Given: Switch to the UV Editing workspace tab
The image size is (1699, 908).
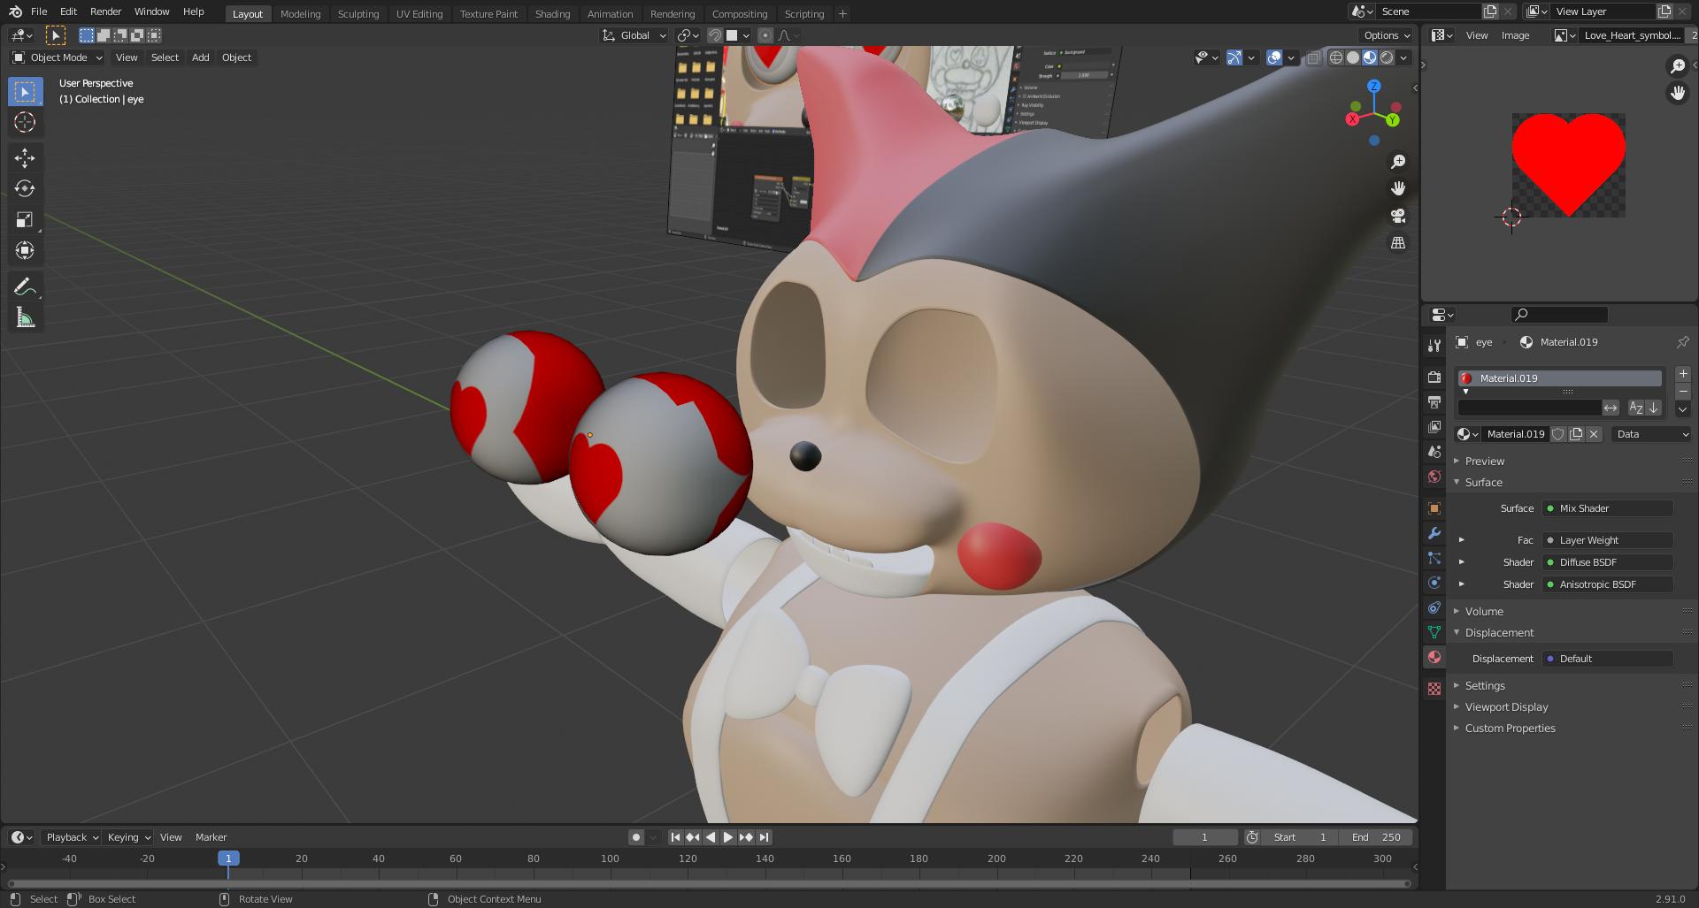Looking at the screenshot, I should [x=419, y=14].
